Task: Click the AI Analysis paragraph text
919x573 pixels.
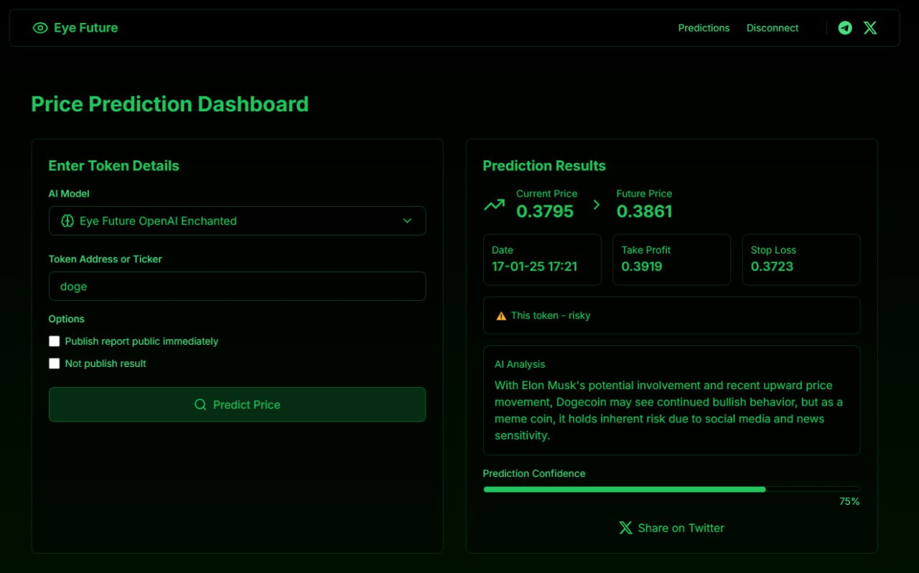Action: click(x=669, y=411)
